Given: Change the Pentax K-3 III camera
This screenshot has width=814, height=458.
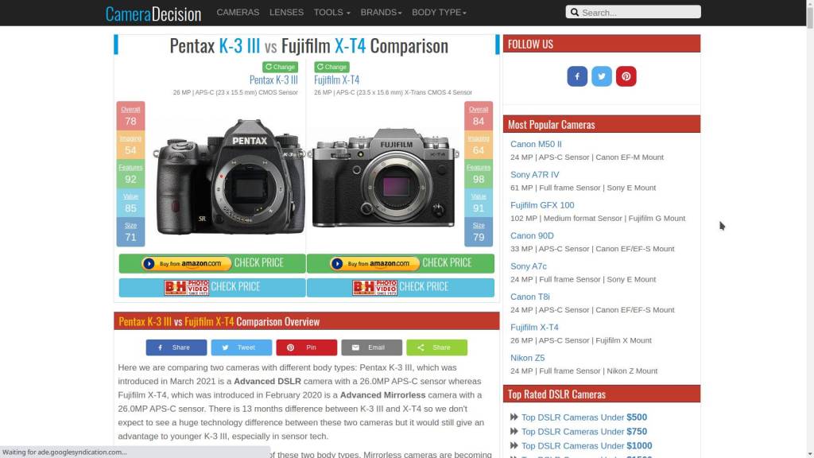Looking at the screenshot, I should [x=281, y=67].
